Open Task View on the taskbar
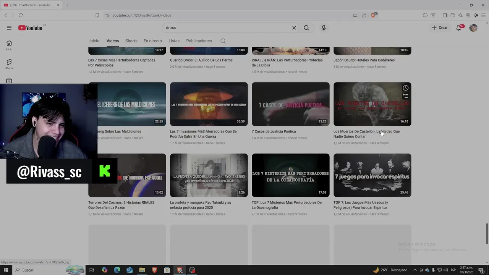 [92, 270]
